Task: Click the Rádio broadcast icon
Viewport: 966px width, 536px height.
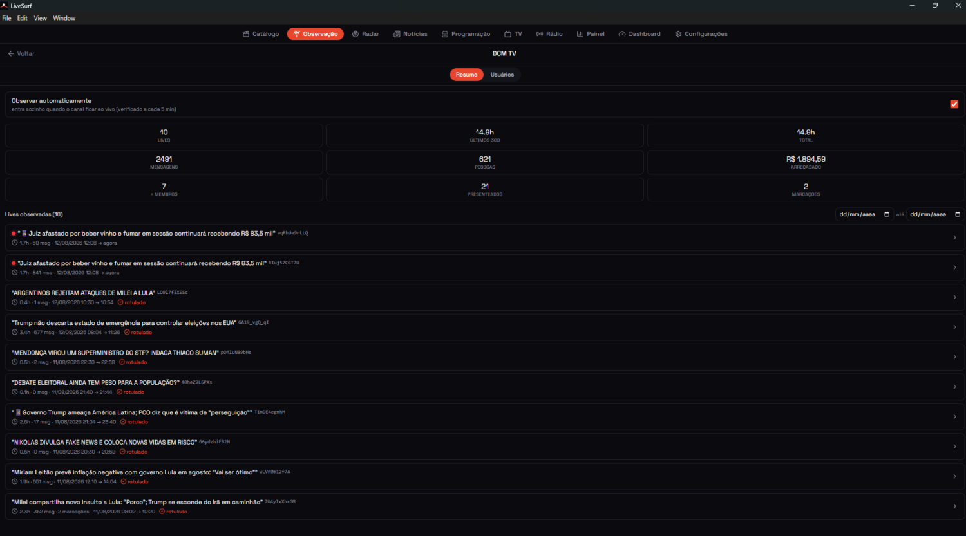Action: point(540,34)
